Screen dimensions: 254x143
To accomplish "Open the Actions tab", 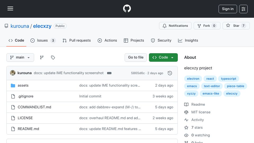I will (x=107, y=40).
